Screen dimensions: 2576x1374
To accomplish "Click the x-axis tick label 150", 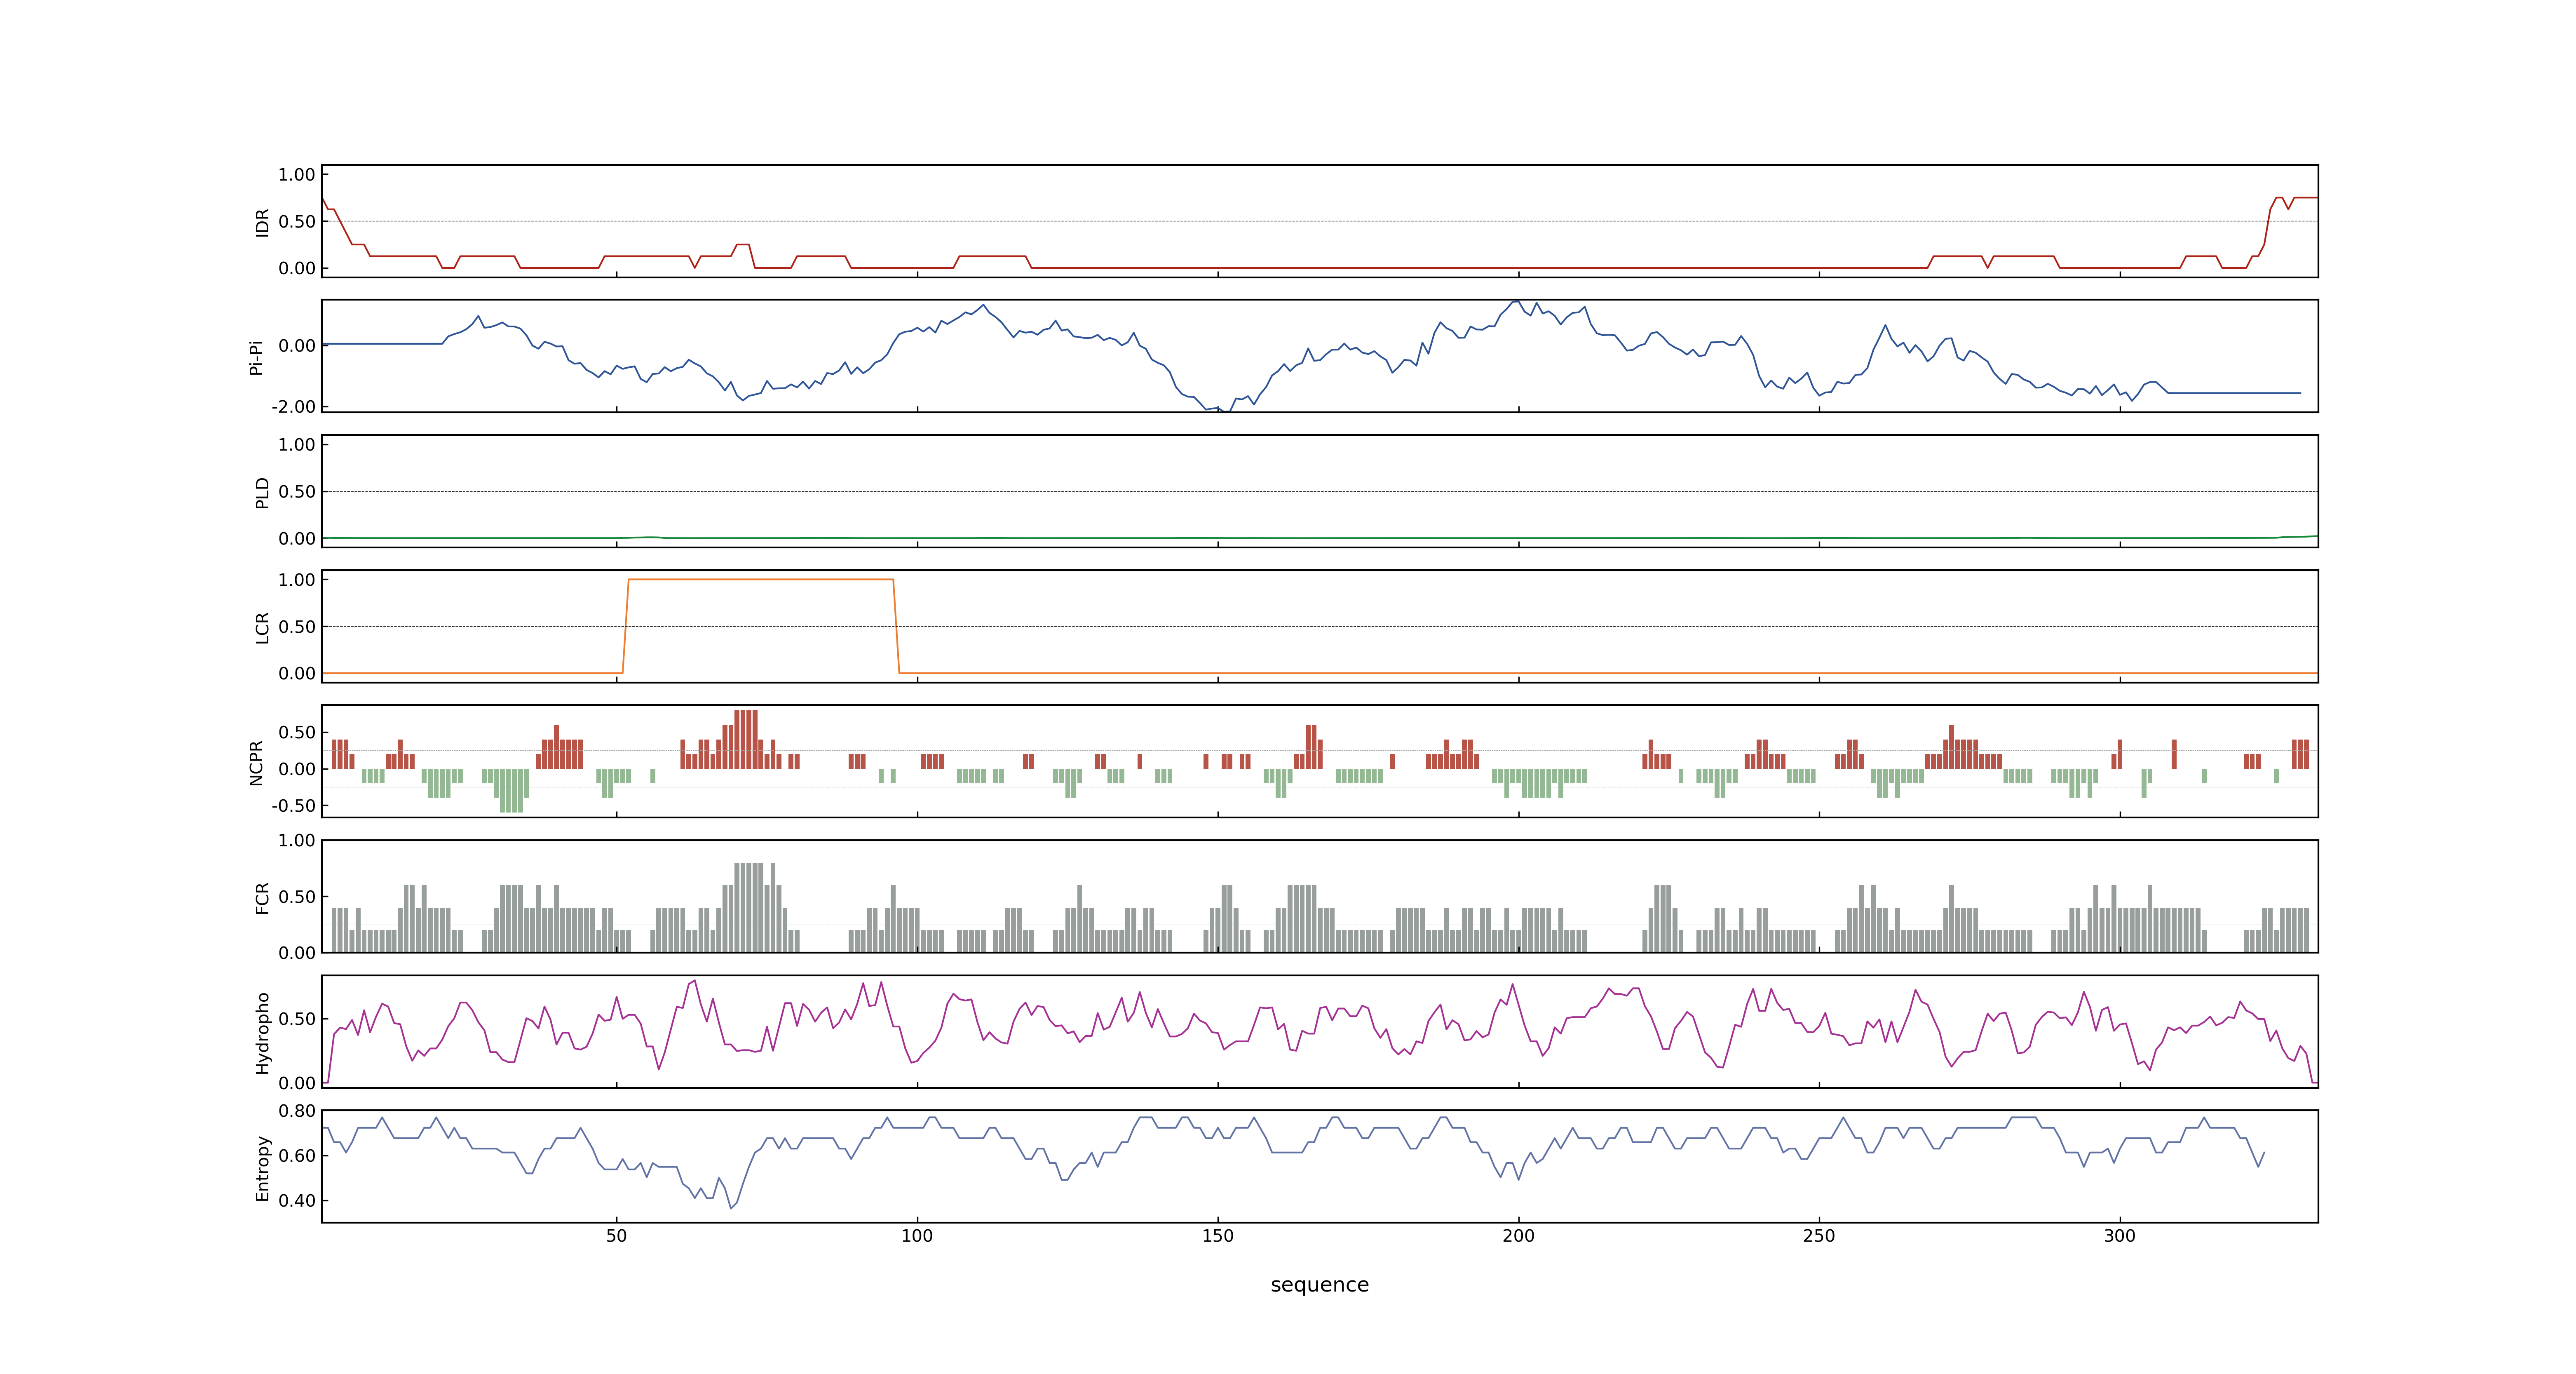I will [1218, 1236].
